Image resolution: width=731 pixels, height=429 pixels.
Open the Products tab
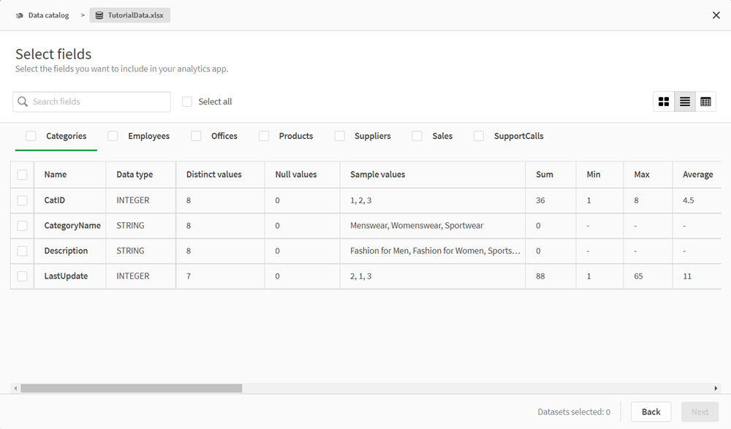coord(295,136)
